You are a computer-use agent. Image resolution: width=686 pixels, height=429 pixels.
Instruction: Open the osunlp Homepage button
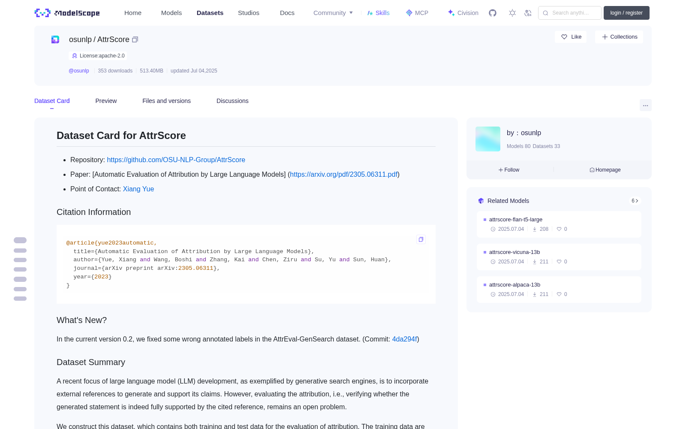point(605,170)
